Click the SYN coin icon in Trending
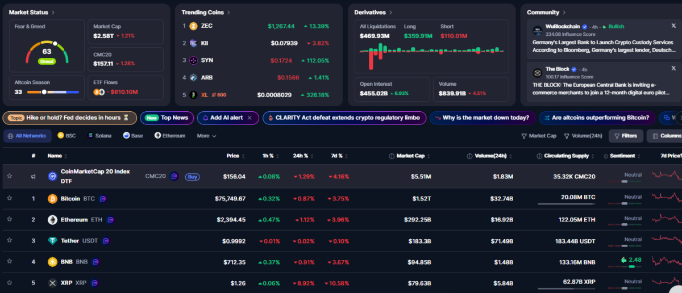This screenshot has width=682, height=293. (x=193, y=60)
